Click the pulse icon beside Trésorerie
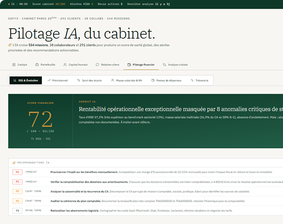The image size is (283, 224). pyautogui.click(x=192, y=80)
